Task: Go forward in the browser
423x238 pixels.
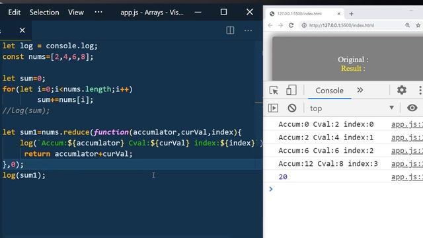Action: (280, 25)
